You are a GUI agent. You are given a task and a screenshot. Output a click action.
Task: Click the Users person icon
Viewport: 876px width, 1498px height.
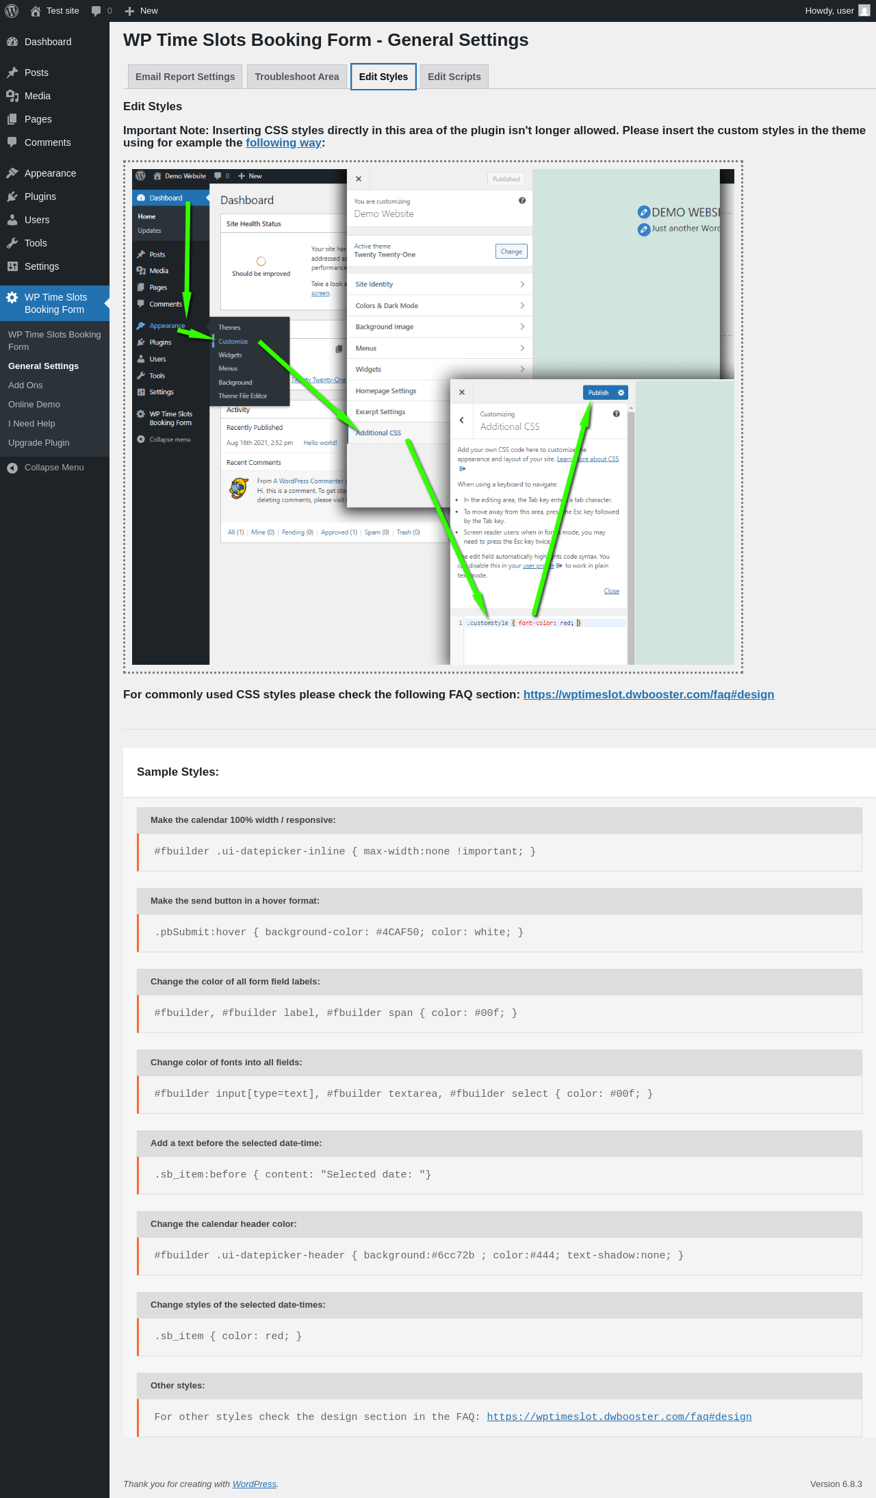tap(12, 220)
